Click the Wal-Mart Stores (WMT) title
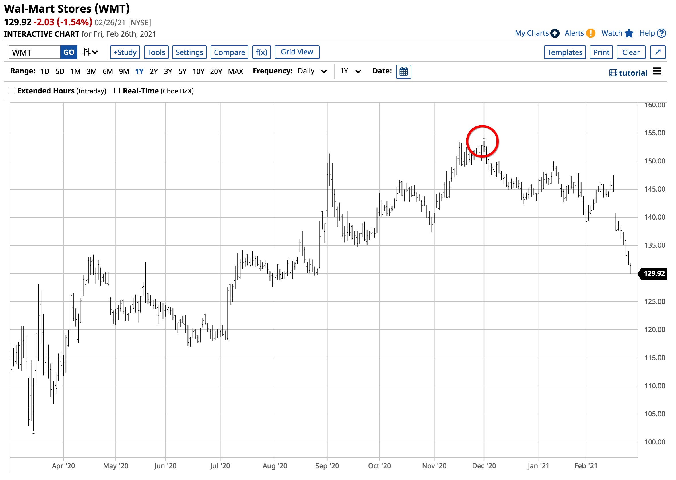 pyautogui.click(x=67, y=9)
